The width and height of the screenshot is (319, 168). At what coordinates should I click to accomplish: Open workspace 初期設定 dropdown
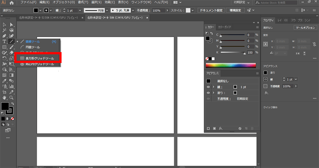click(241, 2)
